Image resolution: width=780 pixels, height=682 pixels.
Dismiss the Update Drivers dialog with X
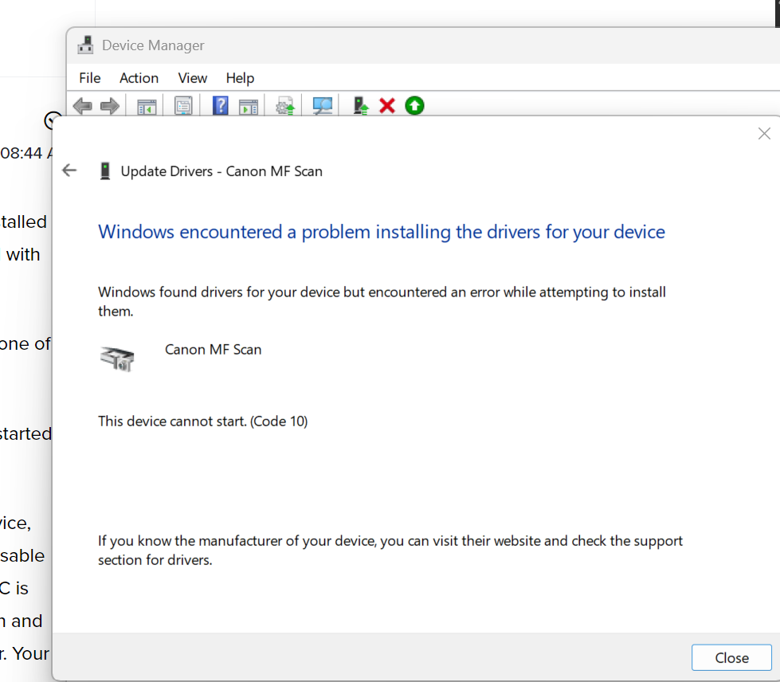(x=763, y=134)
